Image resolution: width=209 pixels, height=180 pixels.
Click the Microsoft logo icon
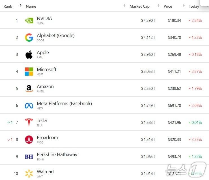[29, 71]
